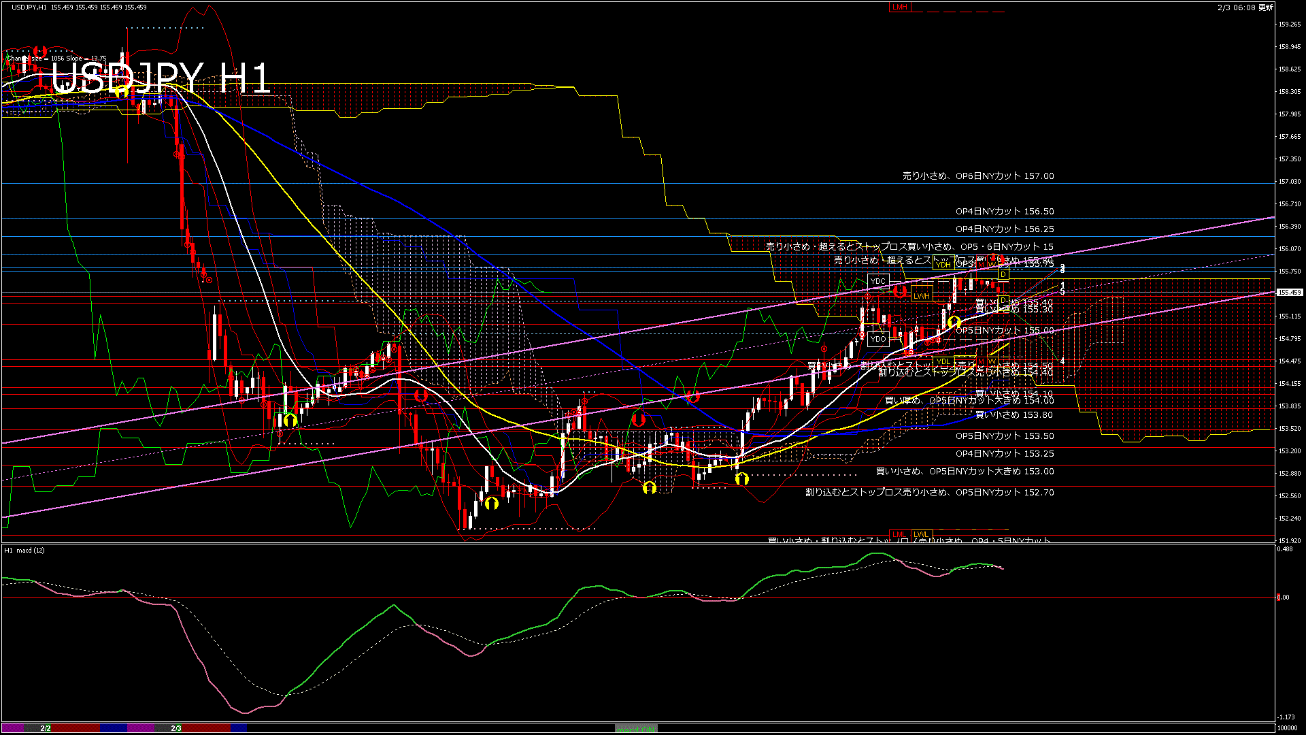Click the yellow YDL label box
This screenshot has height=735, width=1306.
click(x=943, y=361)
